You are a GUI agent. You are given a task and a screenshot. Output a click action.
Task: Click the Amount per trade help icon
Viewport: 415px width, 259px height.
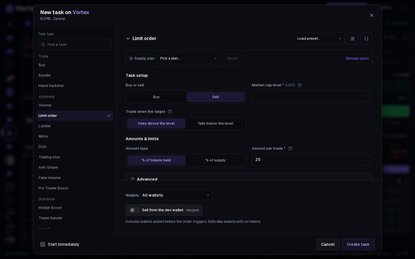tap(290, 148)
